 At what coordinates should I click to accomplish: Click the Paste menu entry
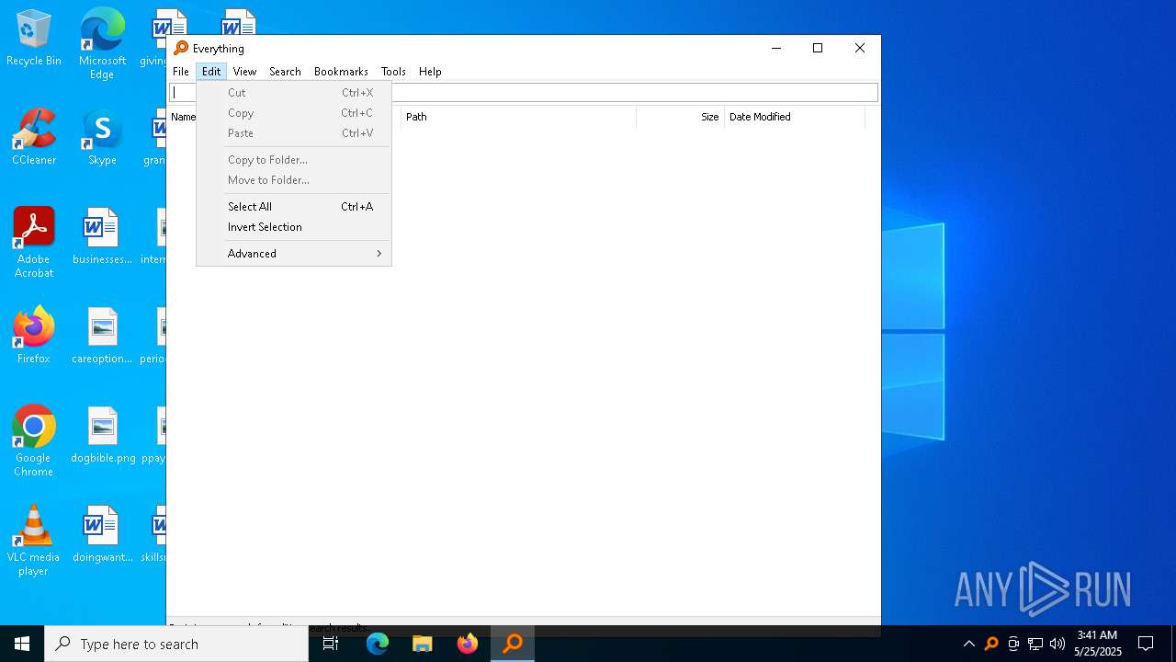point(294,133)
